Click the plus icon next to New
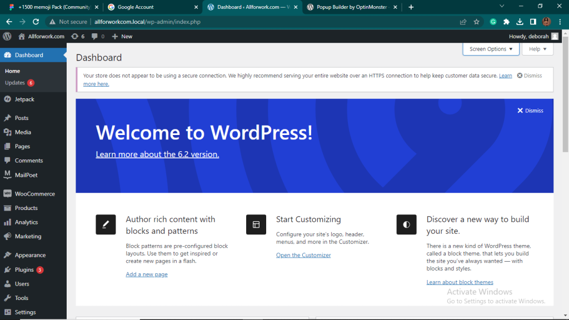 [115, 36]
